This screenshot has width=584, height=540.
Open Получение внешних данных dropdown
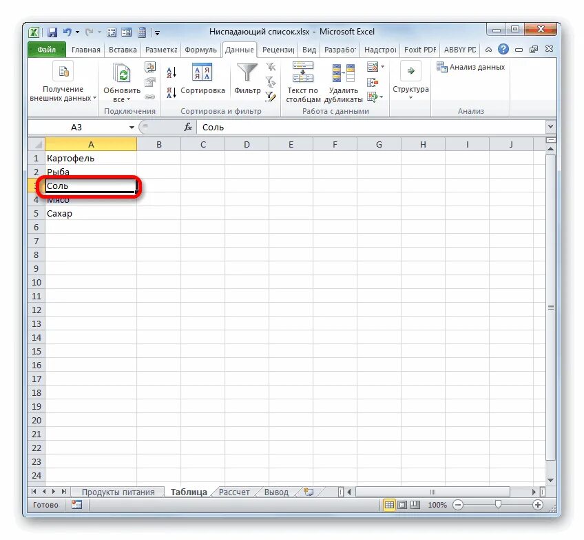63,83
